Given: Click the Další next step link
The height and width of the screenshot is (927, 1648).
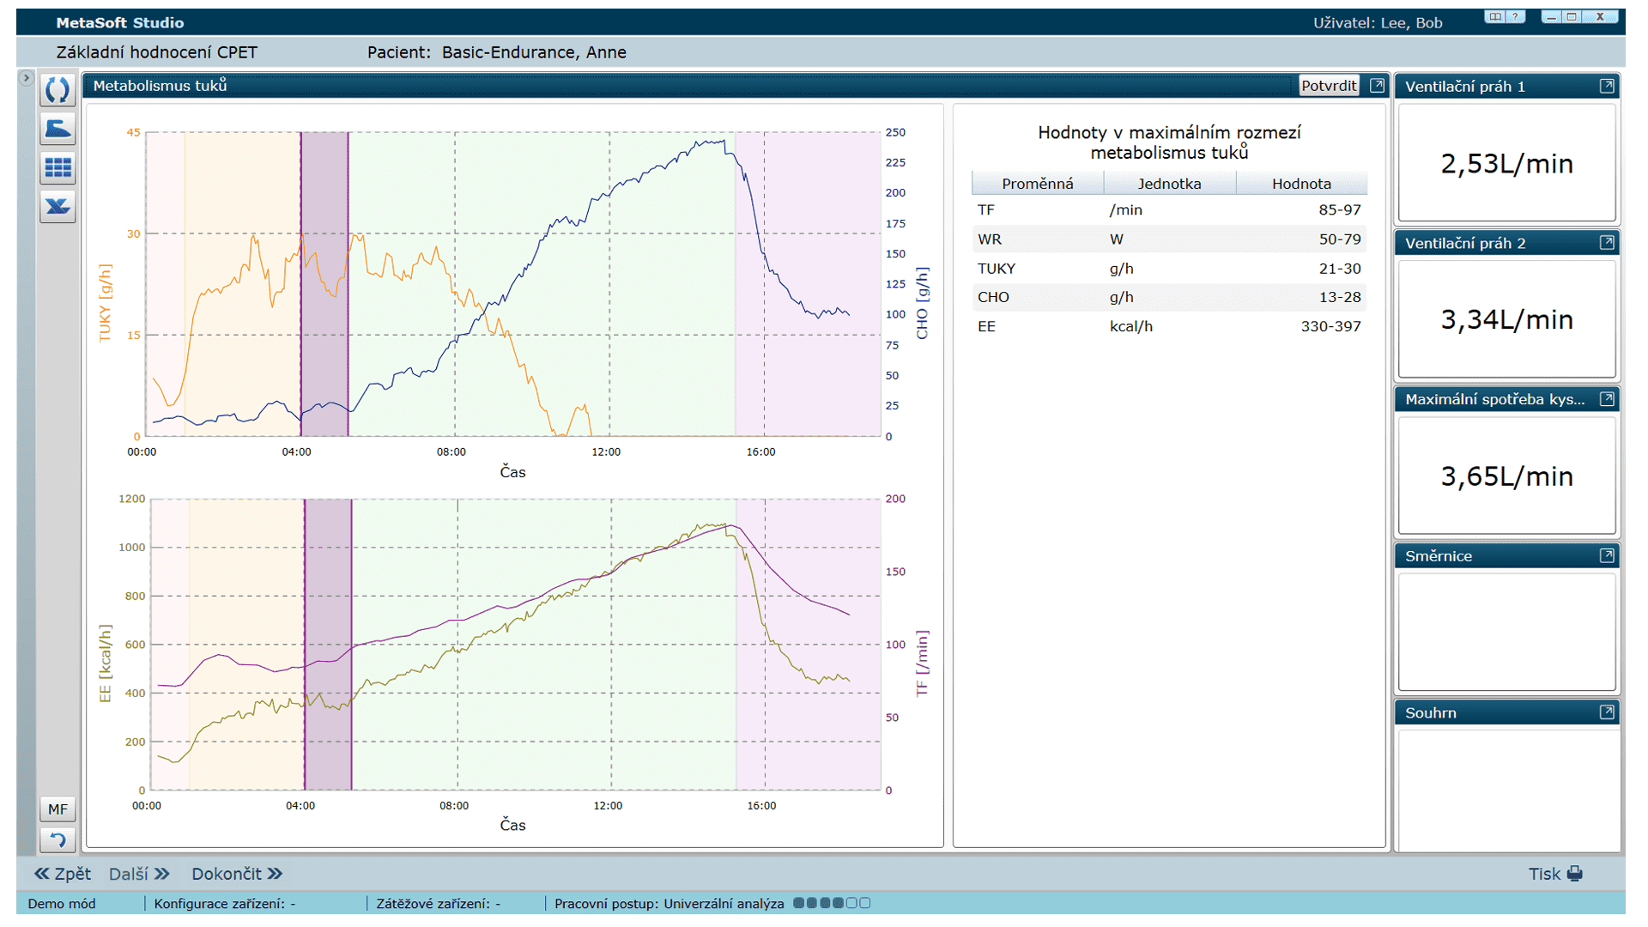Looking at the screenshot, I should coord(138,874).
